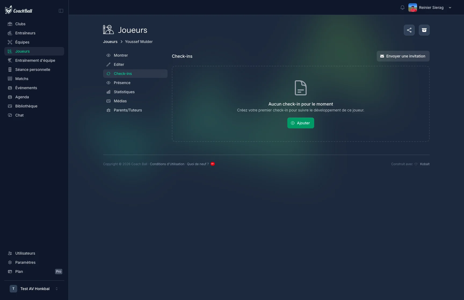Select the Check-ins tab

point(135,74)
